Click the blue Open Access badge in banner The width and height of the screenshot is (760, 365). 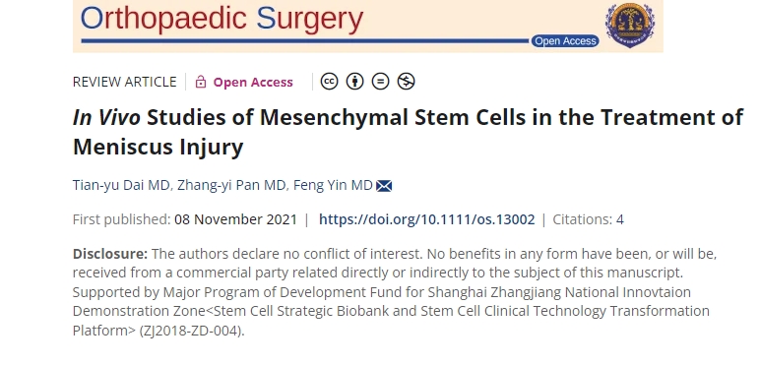click(565, 41)
